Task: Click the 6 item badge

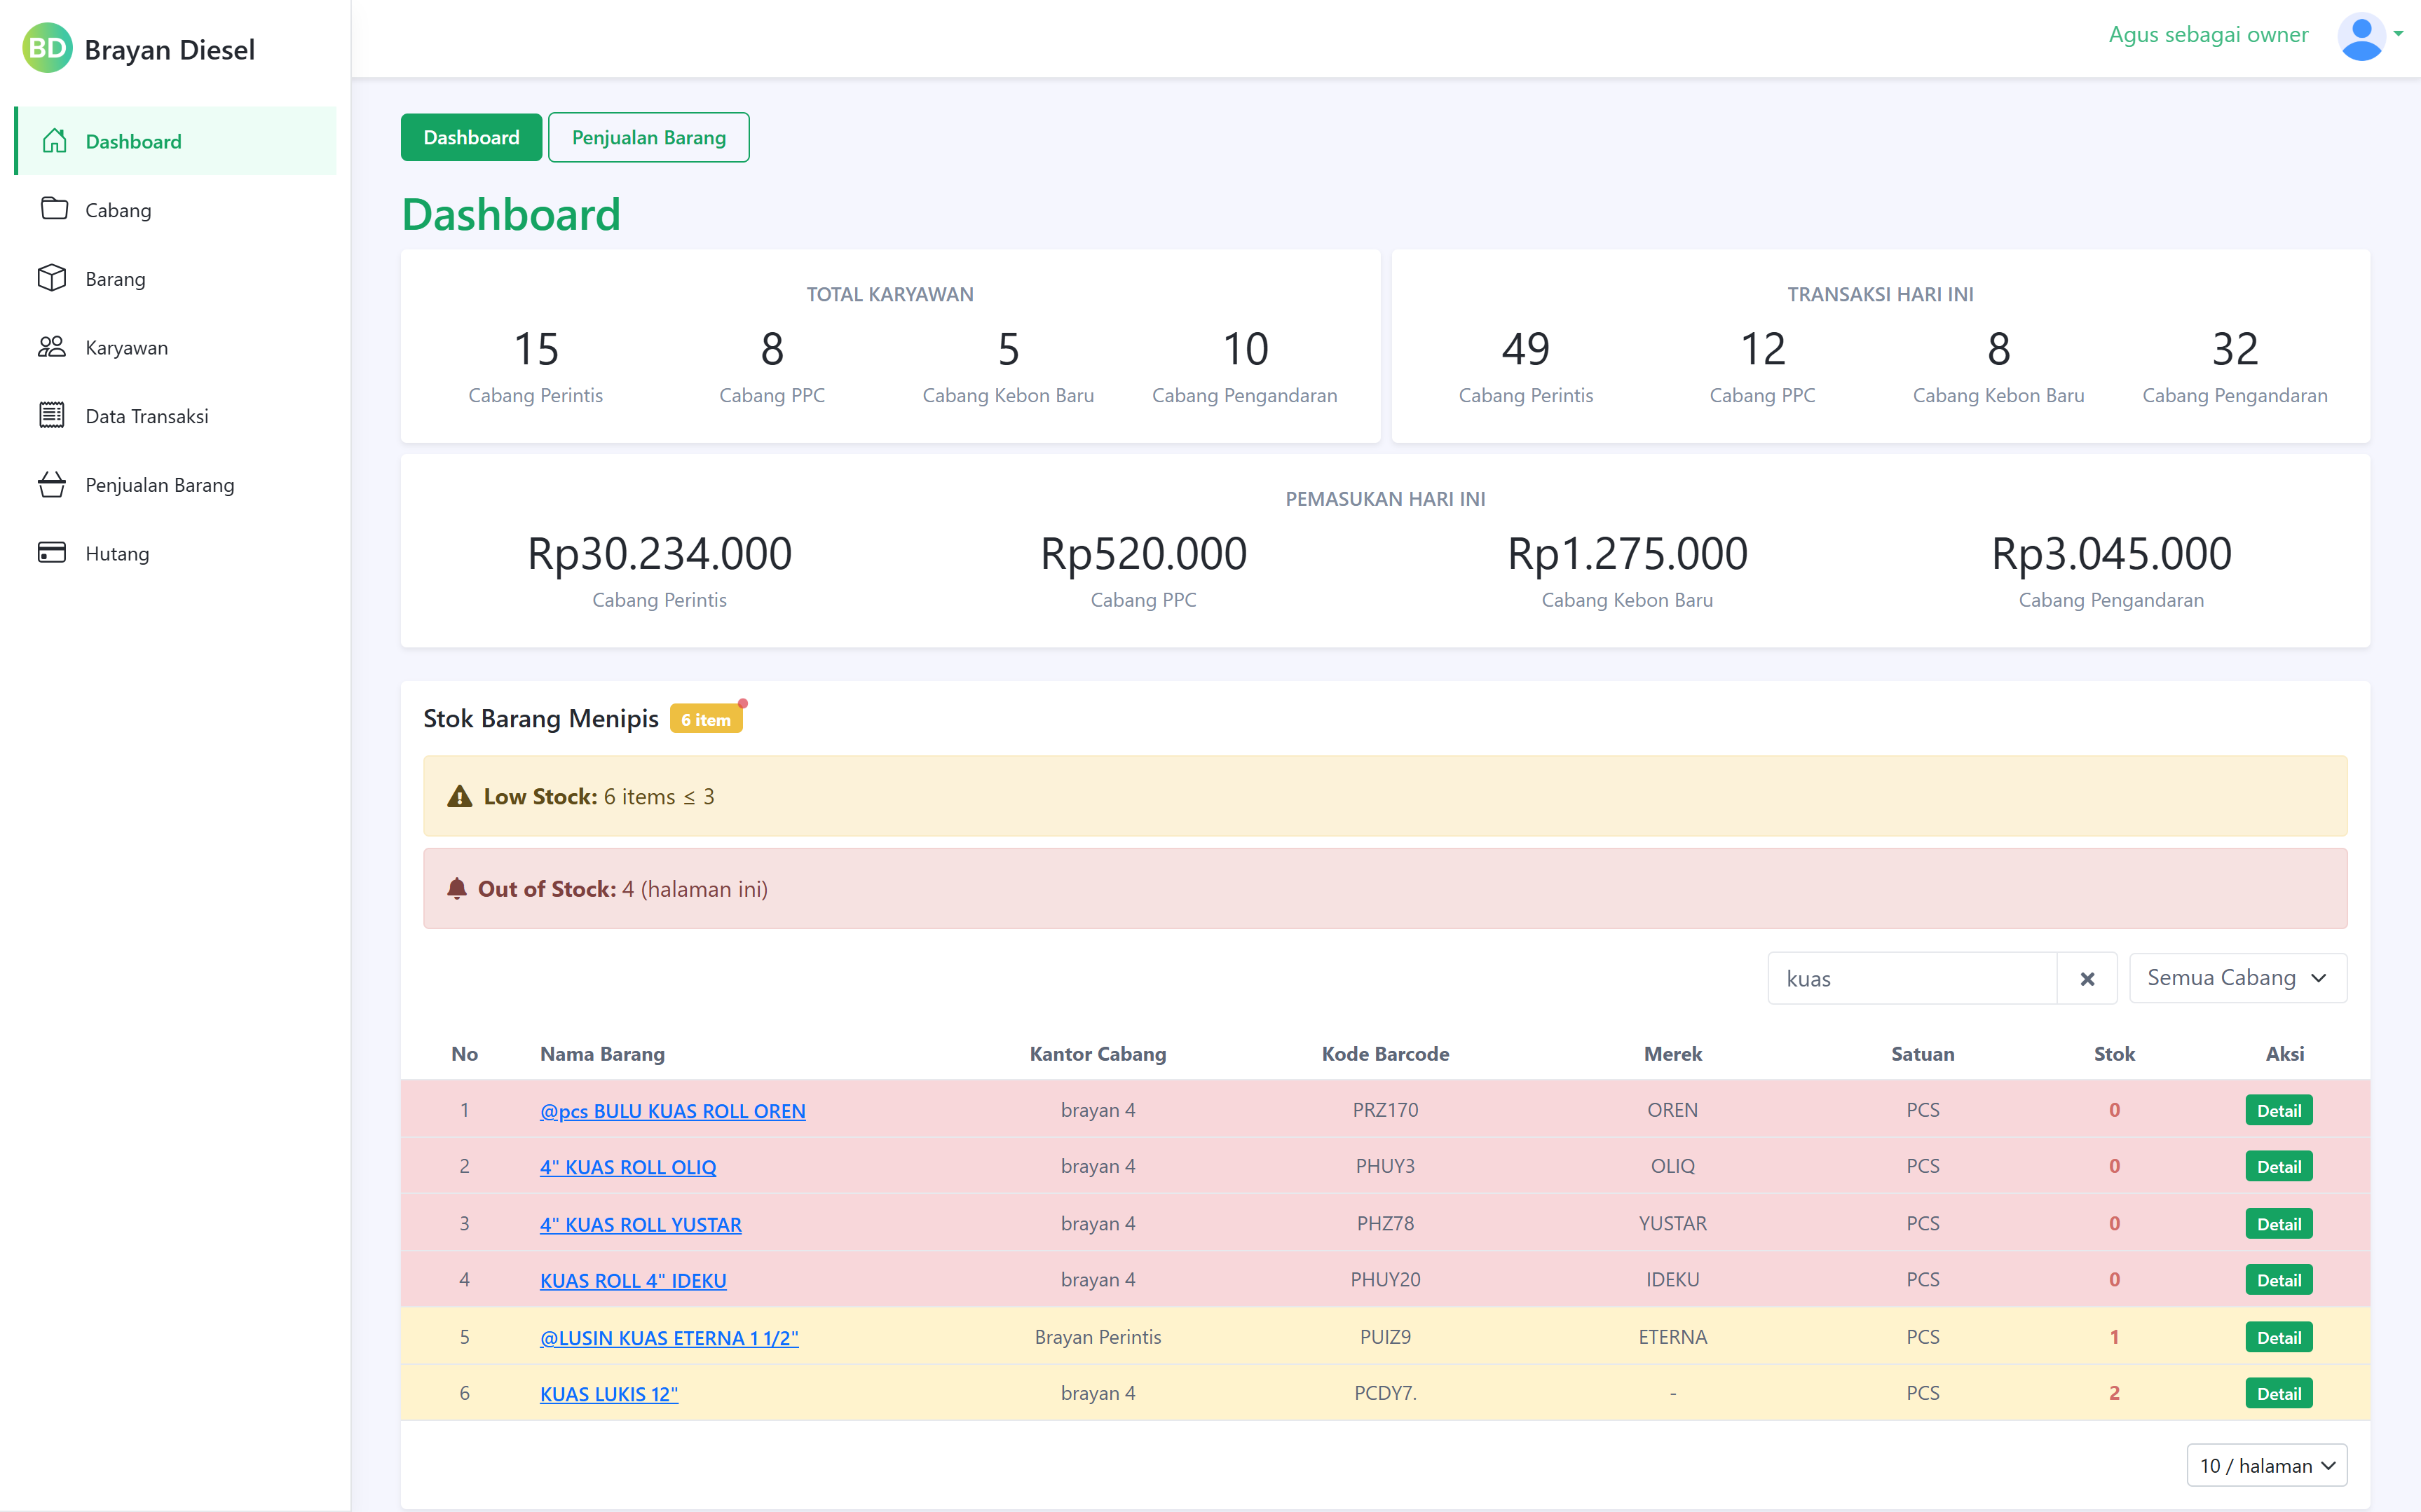Action: pos(707,719)
